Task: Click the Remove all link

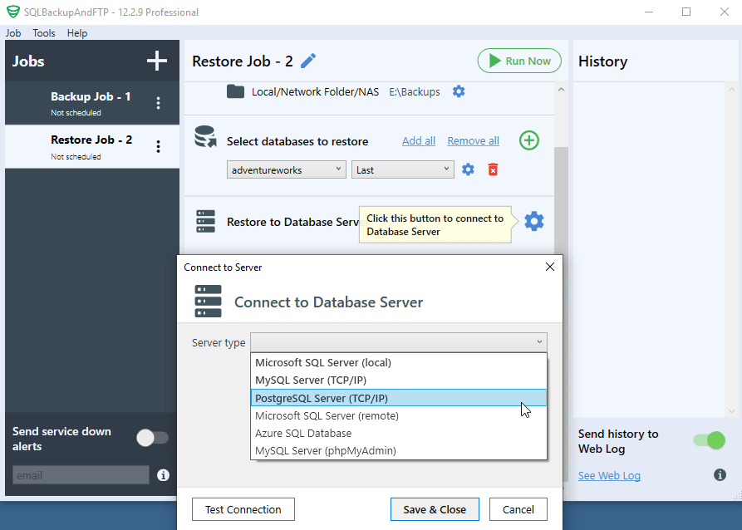Action: click(x=474, y=141)
